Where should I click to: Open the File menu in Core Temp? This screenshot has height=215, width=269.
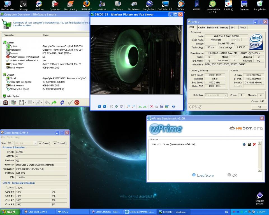(3, 137)
